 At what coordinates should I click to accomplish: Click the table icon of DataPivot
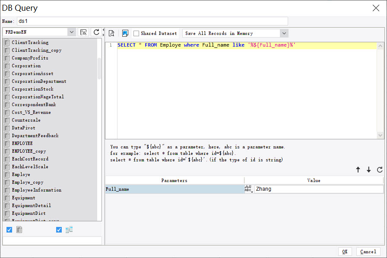pyautogui.click(x=7, y=128)
